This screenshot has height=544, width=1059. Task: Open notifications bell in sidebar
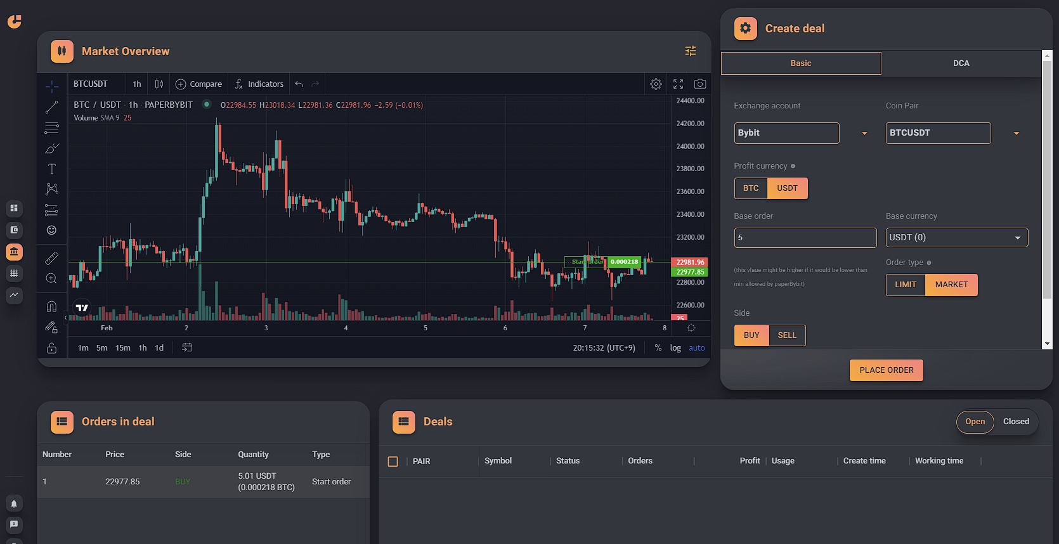click(14, 503)
